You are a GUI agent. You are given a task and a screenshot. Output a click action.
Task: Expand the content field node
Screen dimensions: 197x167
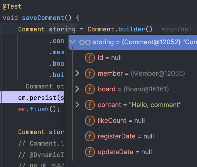[77, 105]
